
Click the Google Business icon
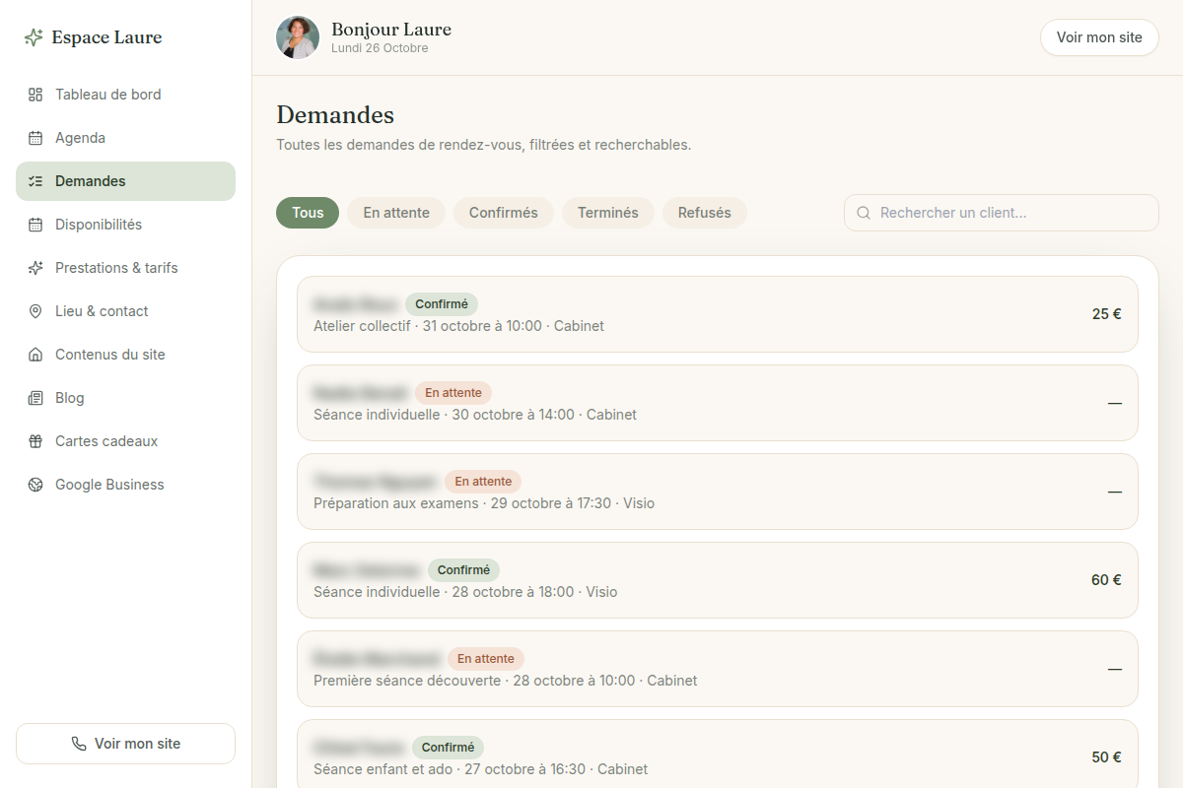[35, 485]
